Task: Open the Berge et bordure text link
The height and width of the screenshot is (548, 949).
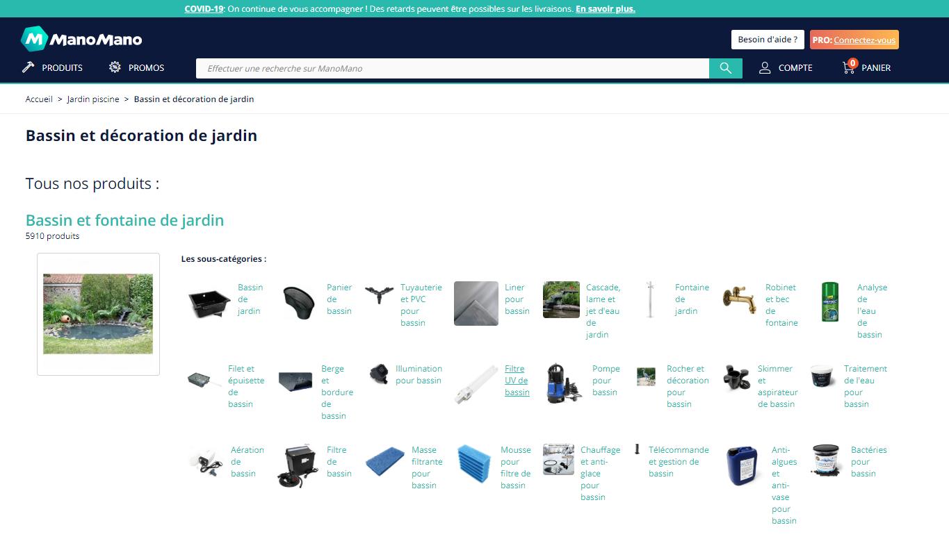Action: (x=336, y=392)
